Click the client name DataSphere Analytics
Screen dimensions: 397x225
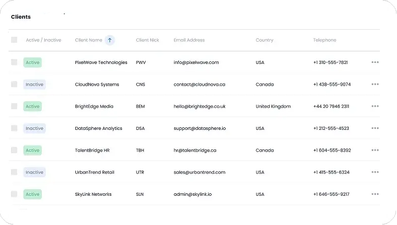[x=98, y=128]
